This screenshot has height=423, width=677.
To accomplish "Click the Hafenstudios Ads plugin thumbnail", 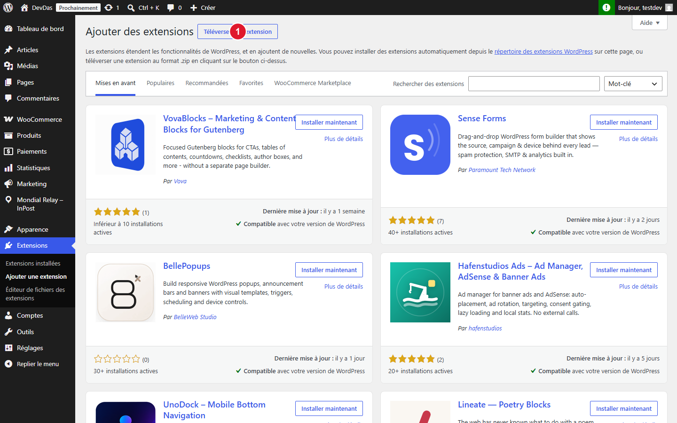I will coord(420,292).
